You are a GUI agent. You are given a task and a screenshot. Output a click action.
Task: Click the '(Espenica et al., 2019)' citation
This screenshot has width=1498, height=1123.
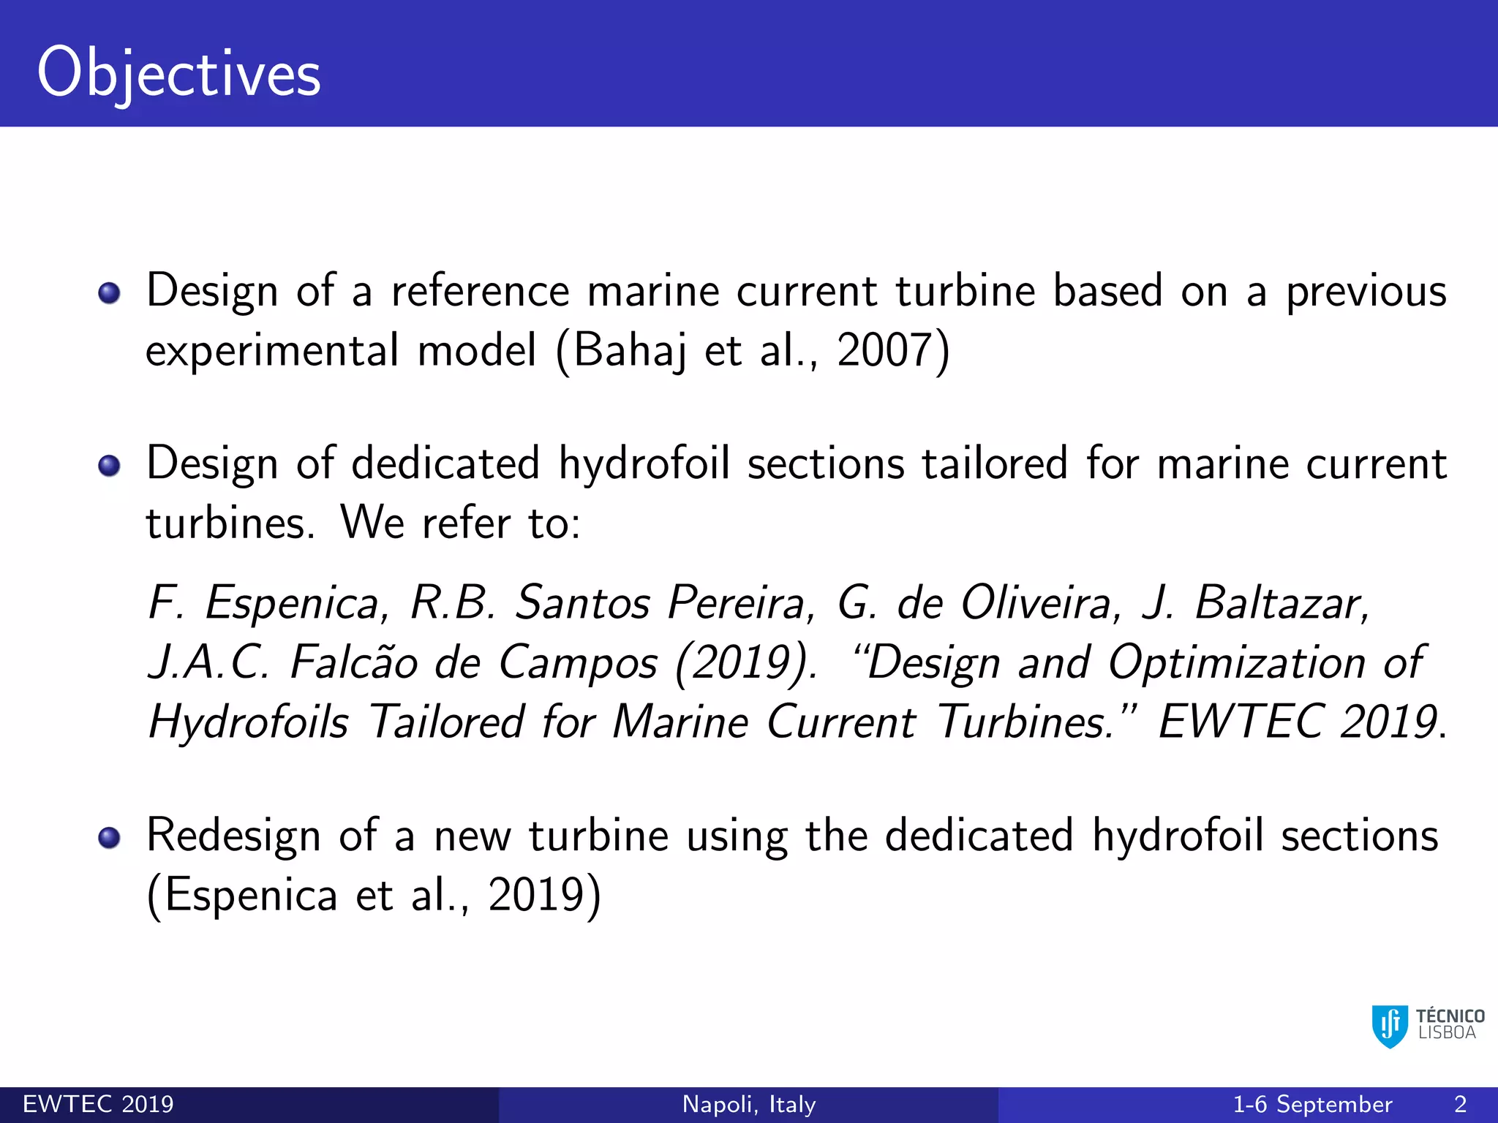pos(374,895)
